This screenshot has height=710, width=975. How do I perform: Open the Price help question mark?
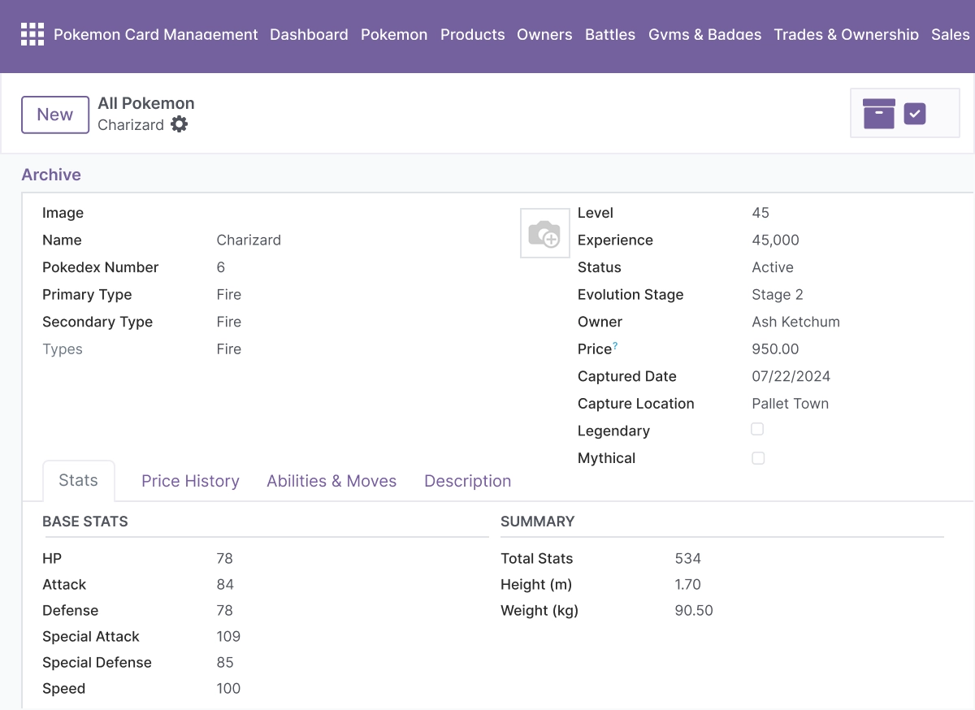pos(615,346)
